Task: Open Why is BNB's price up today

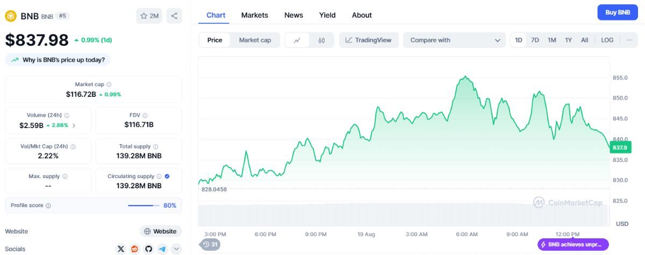Action: click(x=58, y=60)
